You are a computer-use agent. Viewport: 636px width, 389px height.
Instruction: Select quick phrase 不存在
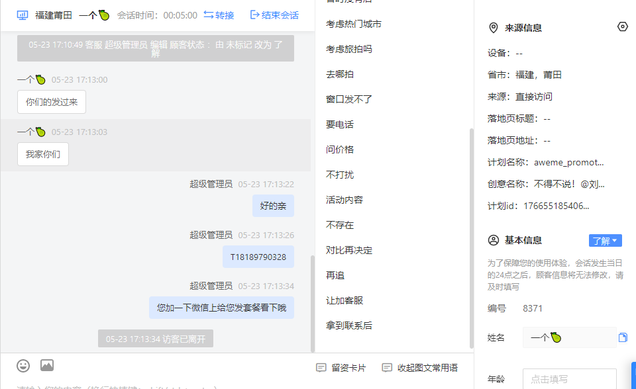340,225
